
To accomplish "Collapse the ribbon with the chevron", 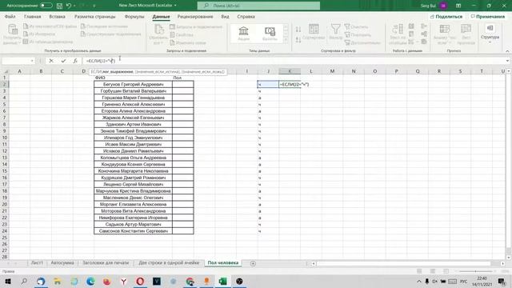I will [507, 51].
